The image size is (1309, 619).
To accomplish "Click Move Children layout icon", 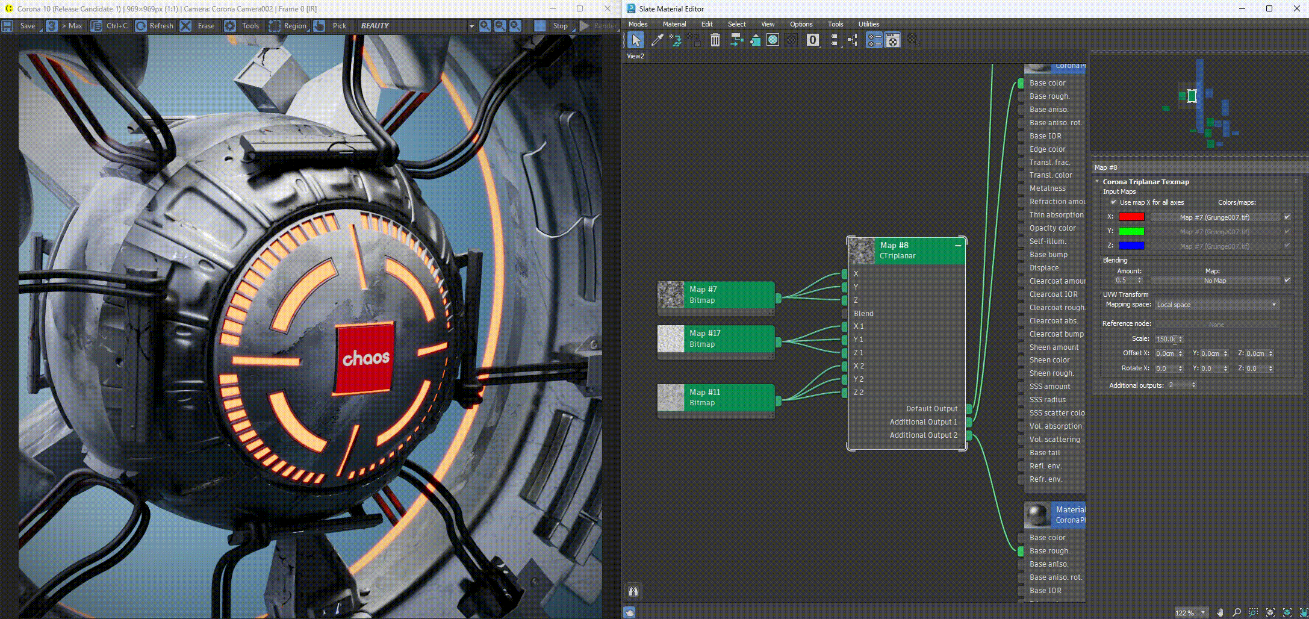I will coord(736,40).
